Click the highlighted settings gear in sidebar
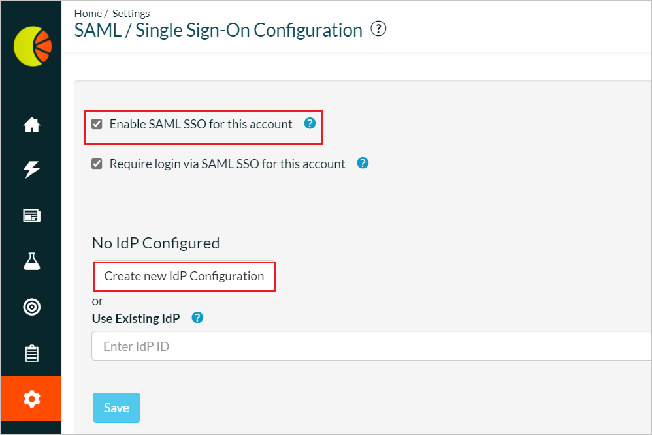Screen dimensions: 652x435 (x=31, y=398)
